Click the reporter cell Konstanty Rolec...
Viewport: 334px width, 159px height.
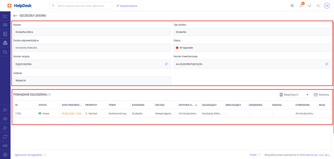tap(212, 114)
